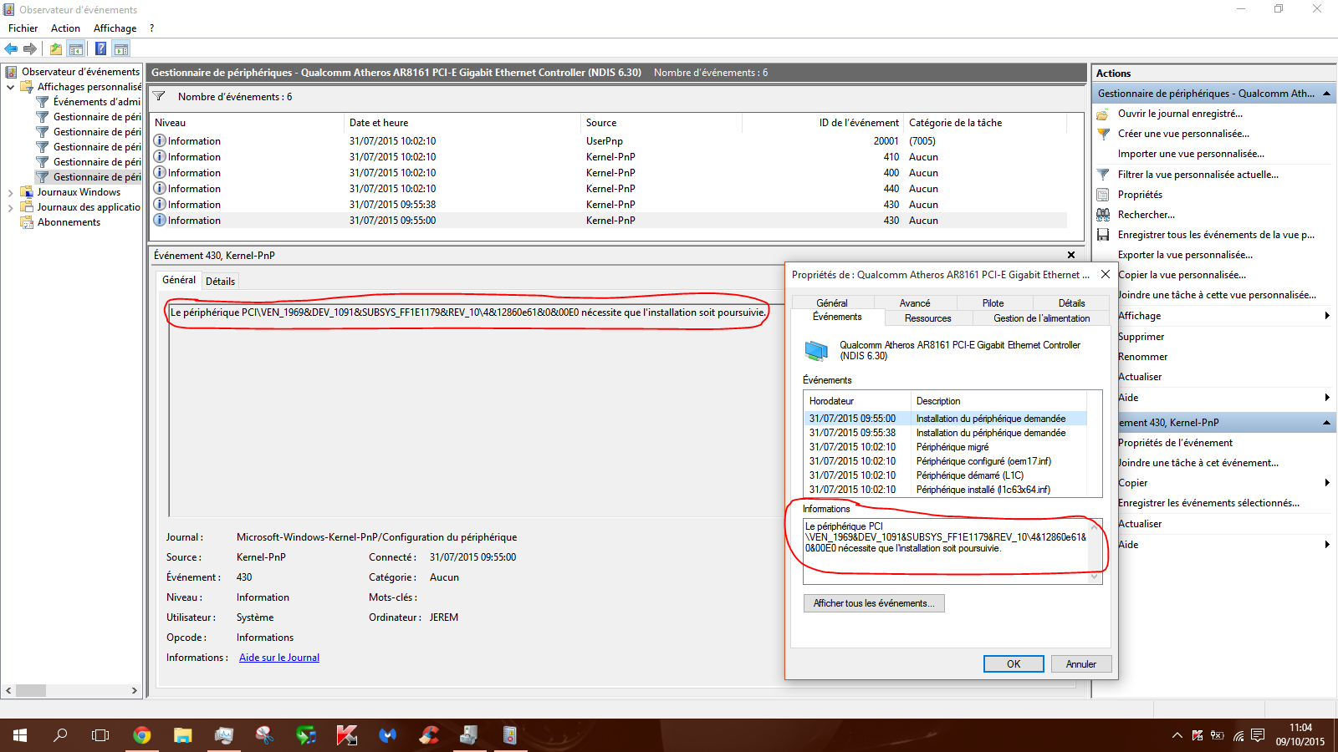Screen dimensions: 1338x752
Task: Open the Copier submenu arrow in Actions
Action: (1327, 483)
